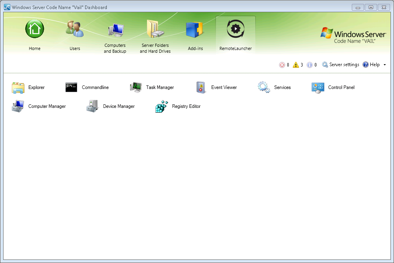Open Control Panel via its icon
Viewport: 394px width, 263px height.
click(x=318, y=88)
